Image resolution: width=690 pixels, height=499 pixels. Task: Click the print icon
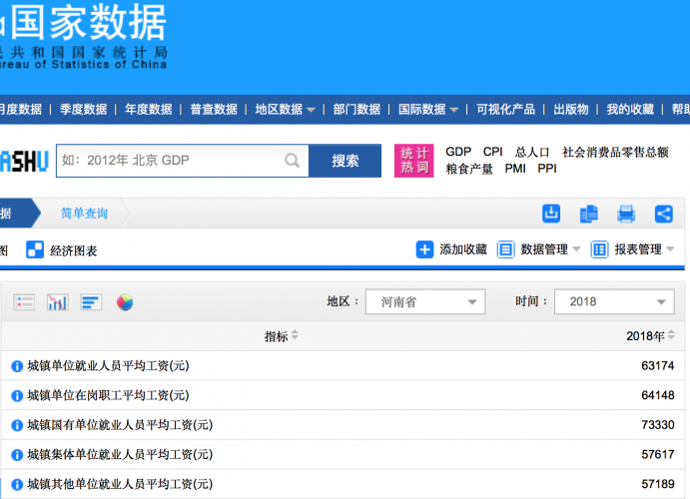(x=626, y=214)
